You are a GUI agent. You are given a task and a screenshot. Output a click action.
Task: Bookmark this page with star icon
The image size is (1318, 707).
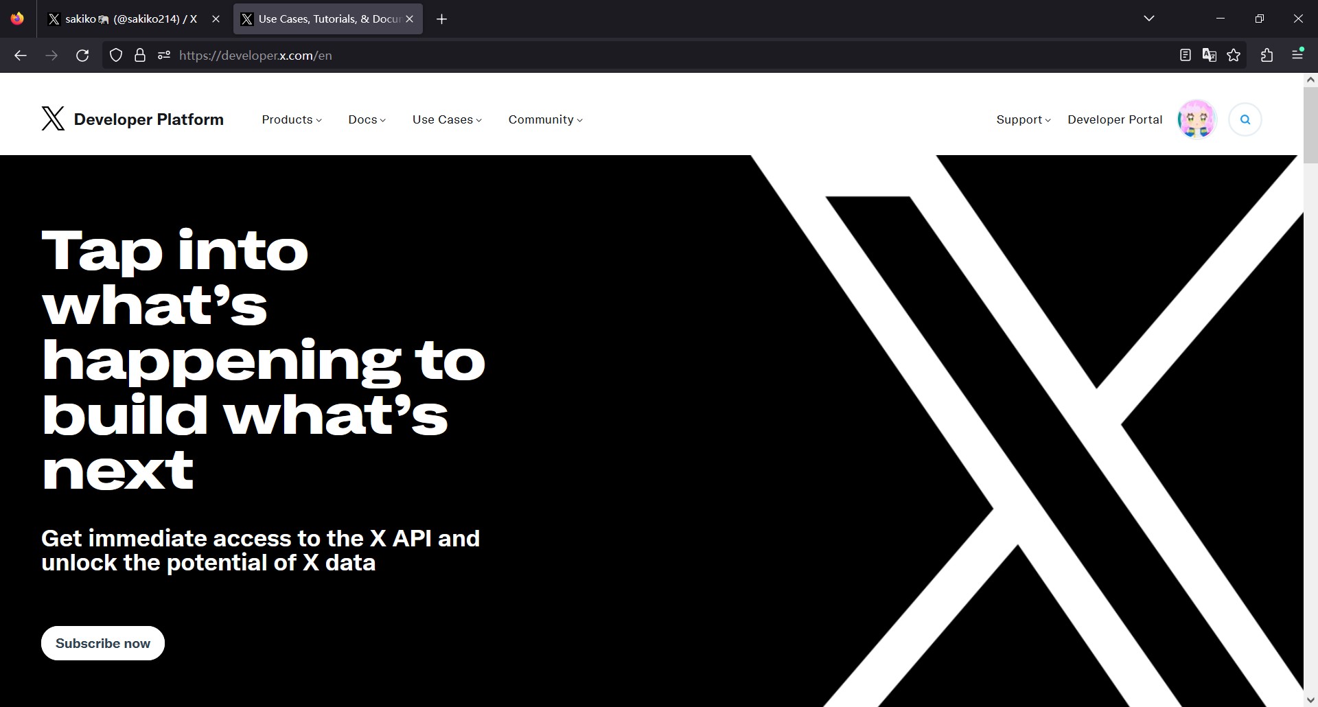coord(1234,56)
